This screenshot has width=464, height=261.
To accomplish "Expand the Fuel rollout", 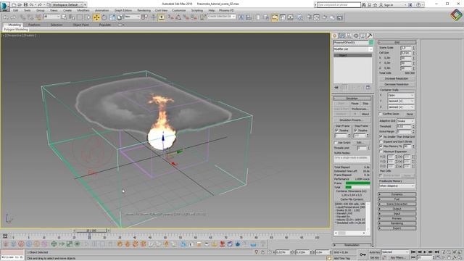I will point(397,199).
